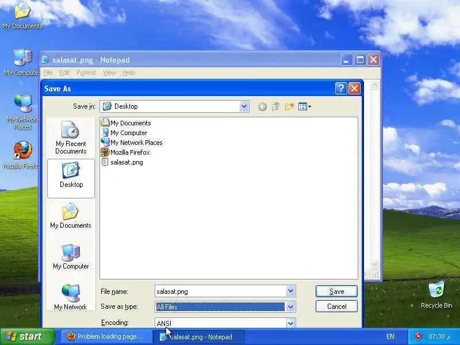460x345 pixels.
Task: Click salasat.png - Notepad taskbar button
Action: coord(199,336)
